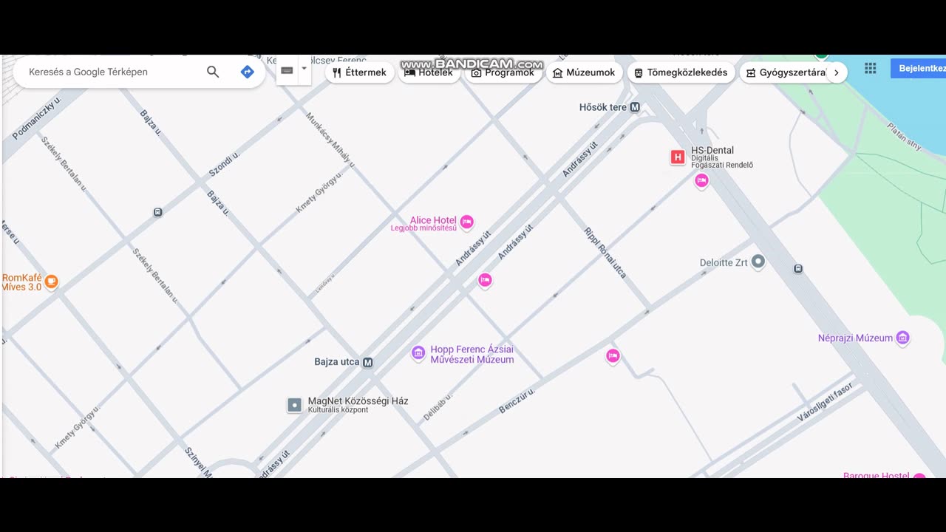
Task: Select the Tömegközlekedés category chip
Action: 681,72
